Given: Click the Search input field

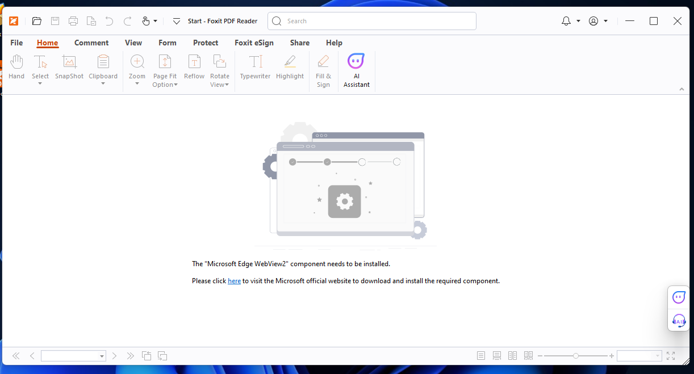Looking at the screenshot, I should [372, 21].
